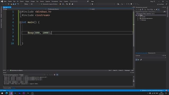Viewport: 169px width, 95px height.
Task: Open the Debug configuration dropdown
Action: 27,4
